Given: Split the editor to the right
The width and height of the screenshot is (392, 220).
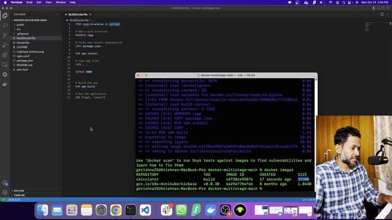Looking at the screenshot, I should [382, 15].
